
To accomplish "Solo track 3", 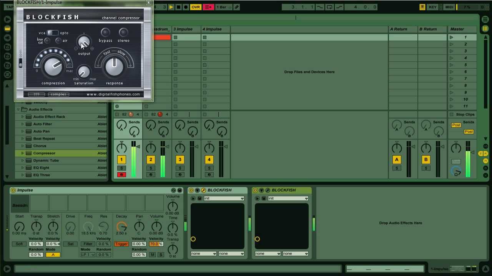I will (180, 168).
